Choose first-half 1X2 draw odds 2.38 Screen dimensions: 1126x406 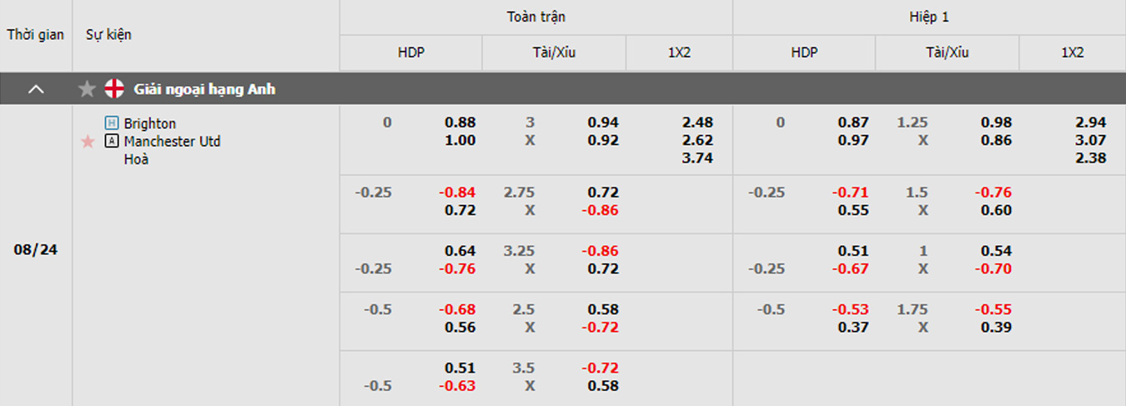[1091, 158]
